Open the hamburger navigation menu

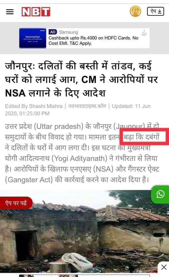10,12
